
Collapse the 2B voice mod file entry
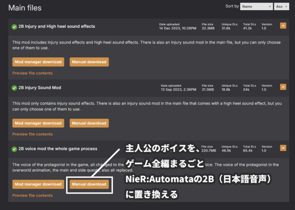[x=283, y=148]
